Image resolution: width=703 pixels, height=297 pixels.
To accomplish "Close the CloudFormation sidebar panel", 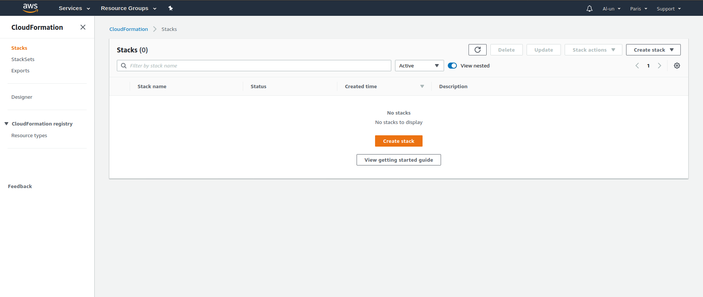I will pyautogui.click(x=83, y=27).
